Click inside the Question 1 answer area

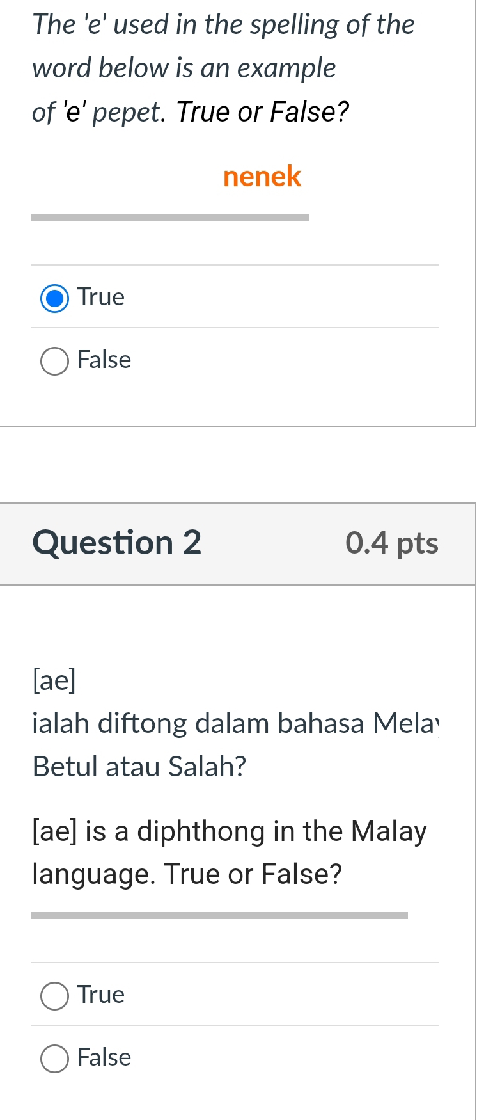coord(235,326)
